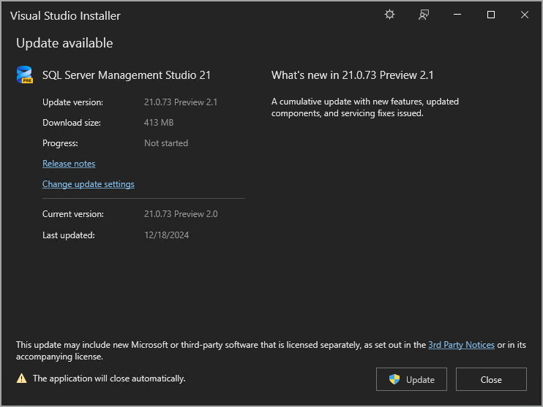Click the "Not started" progress status
Screen dimensions: 543x407
click(x=166, y=143)
